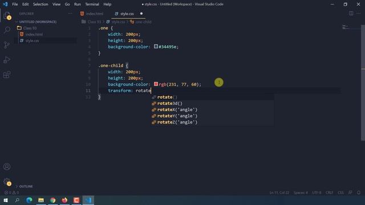
Task: Click Ln 11, Col 22 in status bar
Action: point(279,192)
